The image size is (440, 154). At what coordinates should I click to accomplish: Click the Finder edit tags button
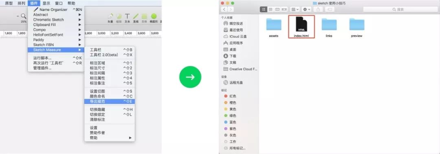click(x=330, y=9)
